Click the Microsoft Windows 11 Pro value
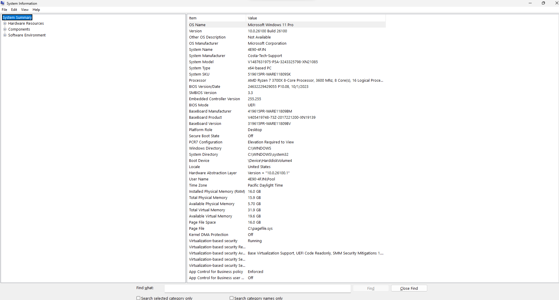559x300 pixels. tap(271, 25)
